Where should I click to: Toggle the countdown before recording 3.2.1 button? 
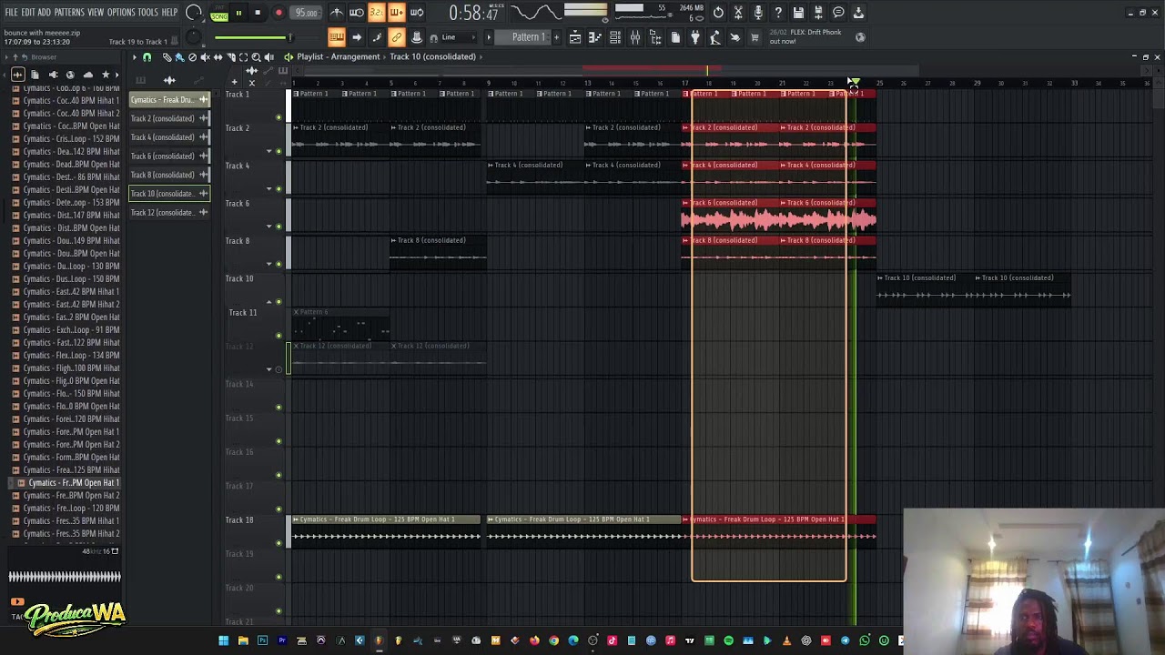[377, 13]
